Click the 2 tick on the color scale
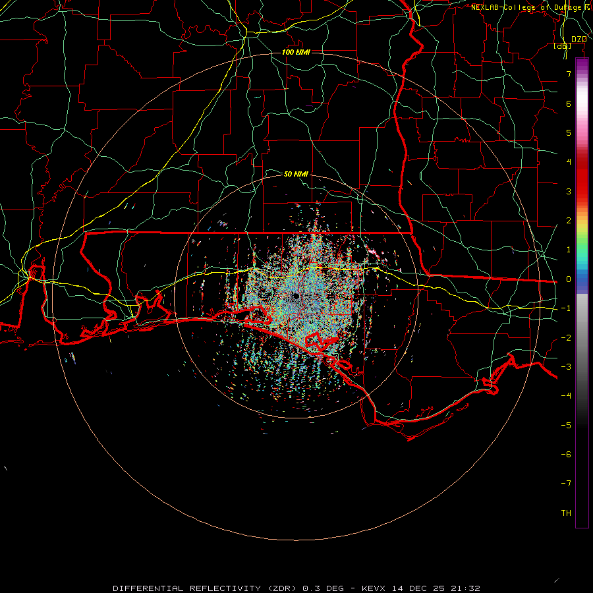The height and width of the screenshot is (593, 593). click(569, 221)
